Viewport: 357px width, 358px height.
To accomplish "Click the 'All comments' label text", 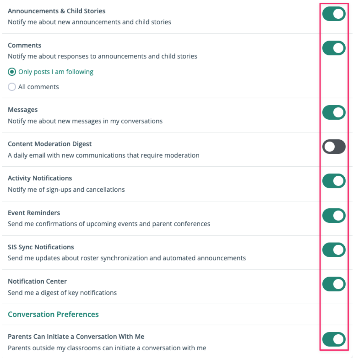I will [x=38, y=87].
